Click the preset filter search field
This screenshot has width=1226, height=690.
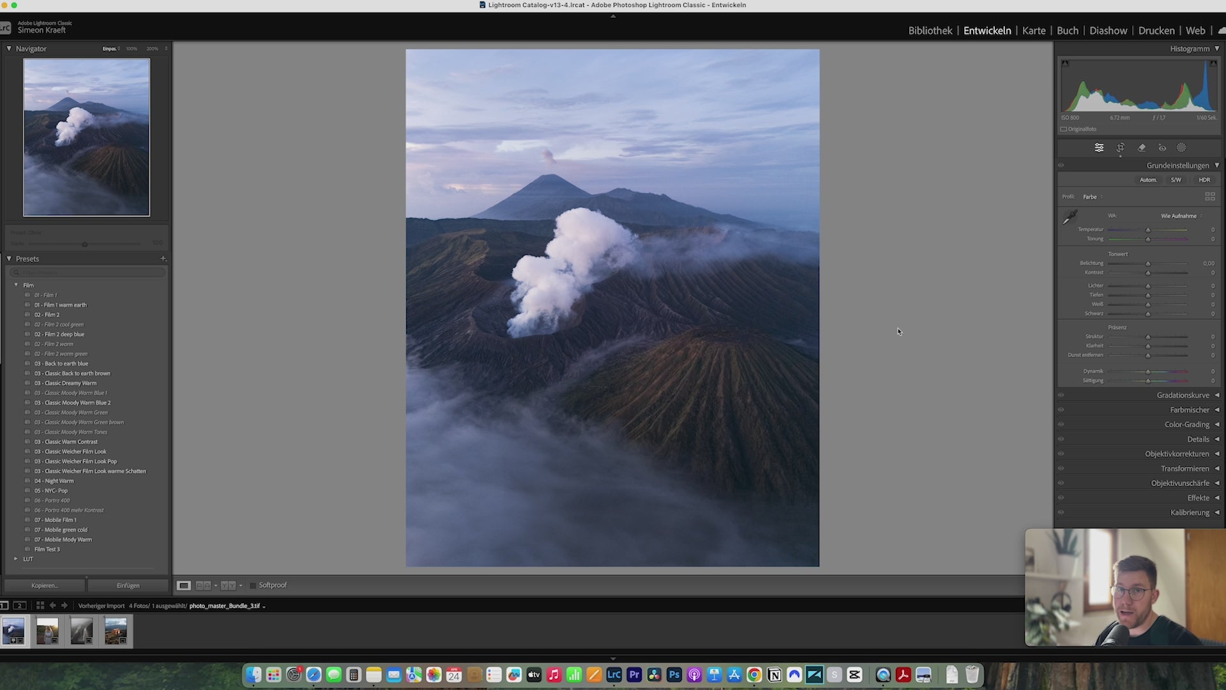coord(87,273)
